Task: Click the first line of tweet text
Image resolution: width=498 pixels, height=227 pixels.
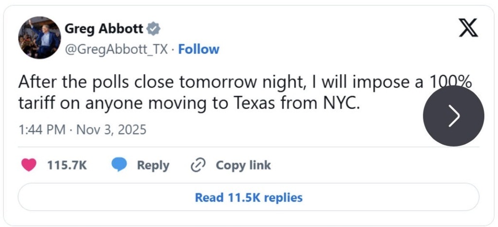Action: 219,83
